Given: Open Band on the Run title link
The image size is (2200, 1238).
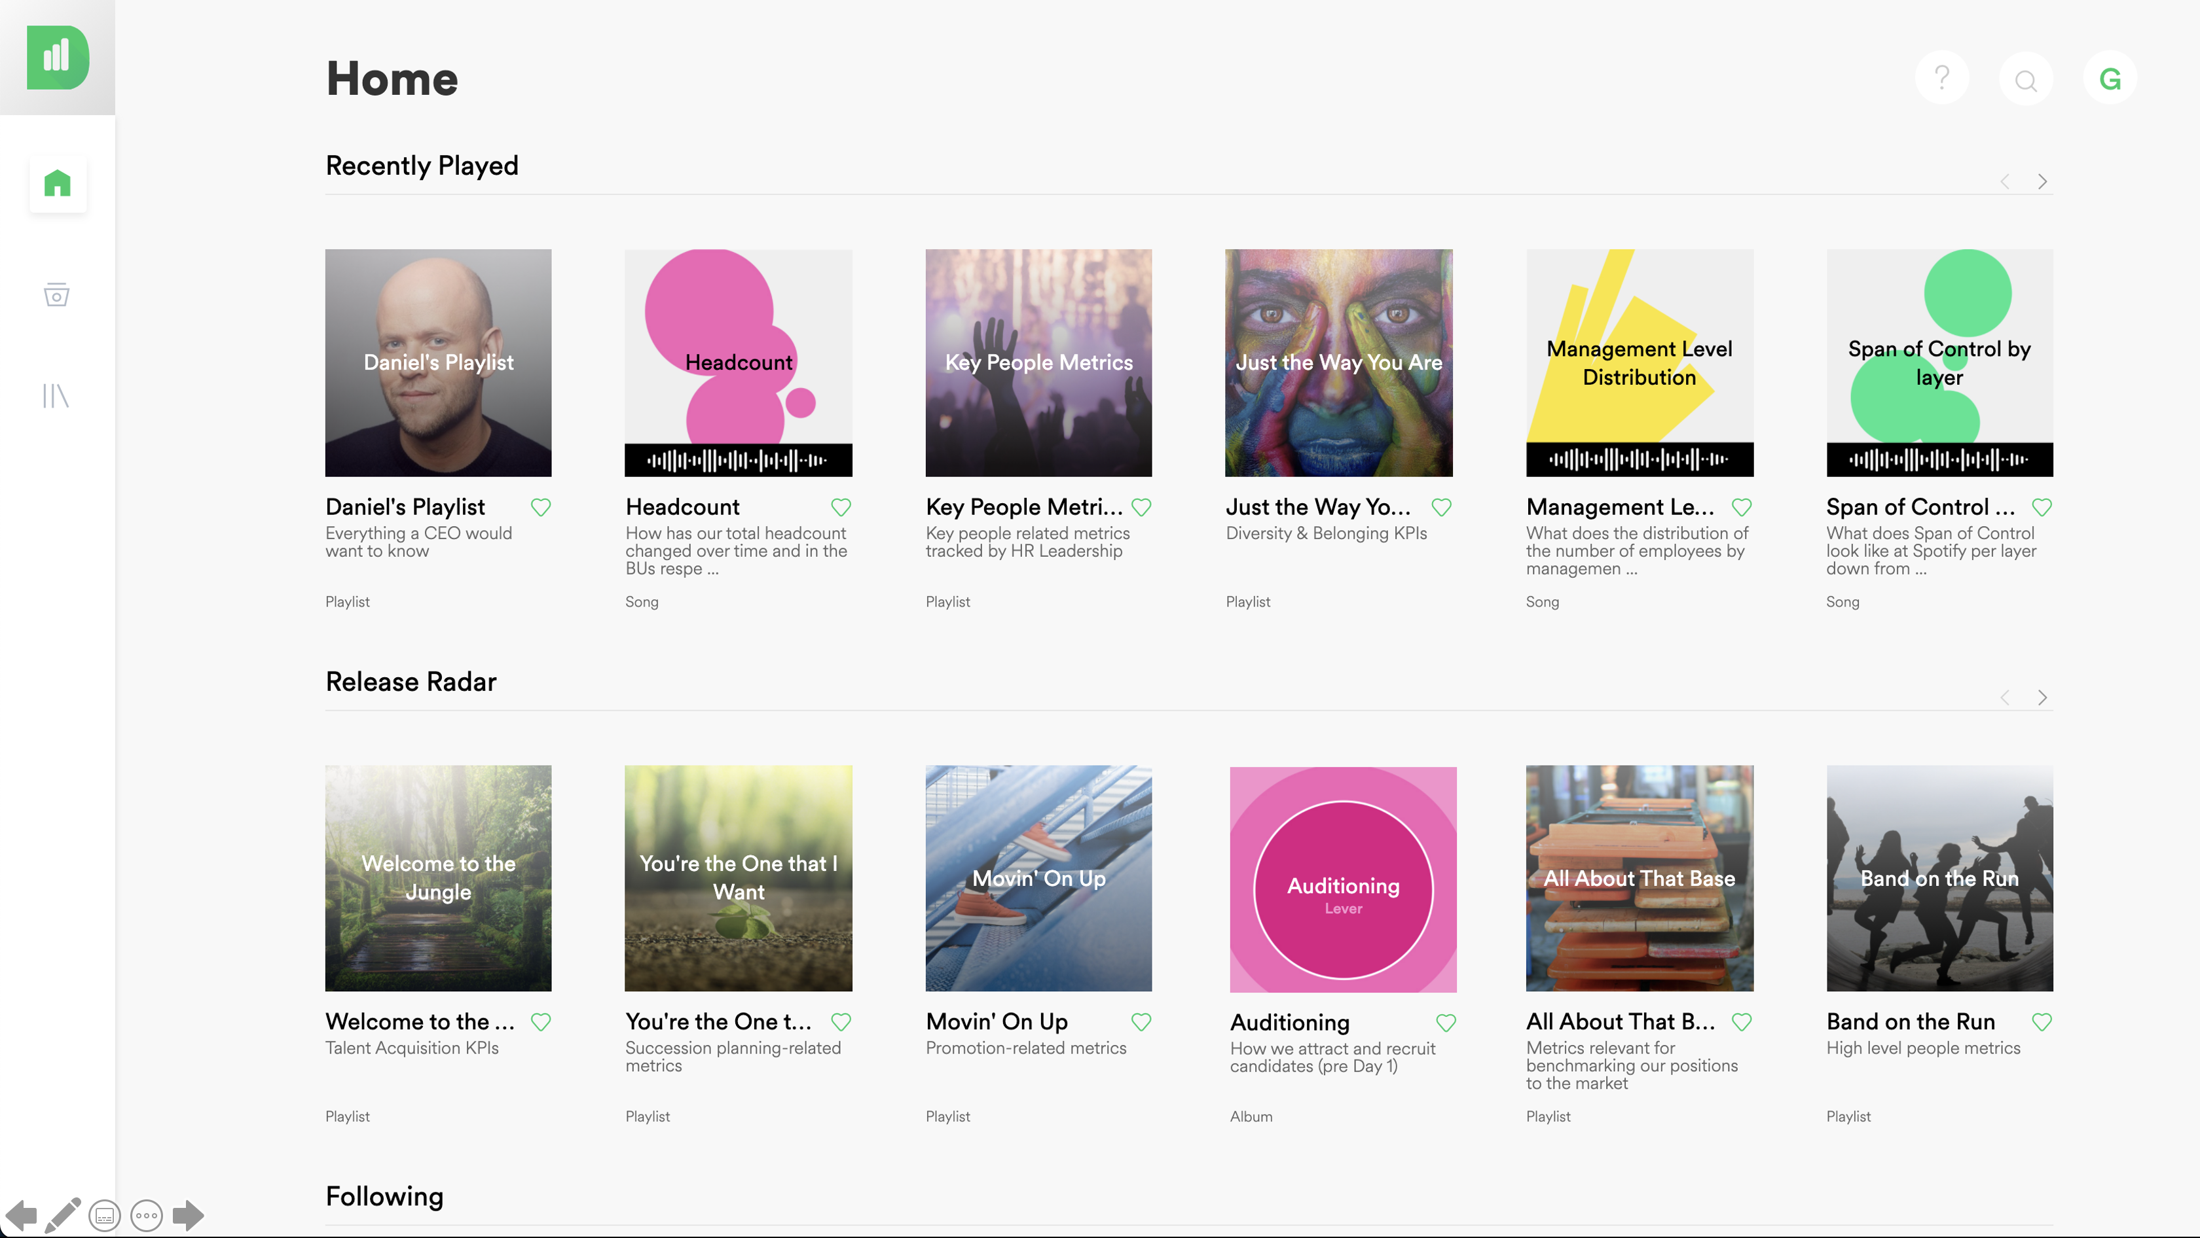Looking at the screenshot, I should coord(1911,1021).
